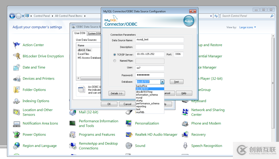Open Realtek HD Audio Manager icon

(x=129, y=135)
